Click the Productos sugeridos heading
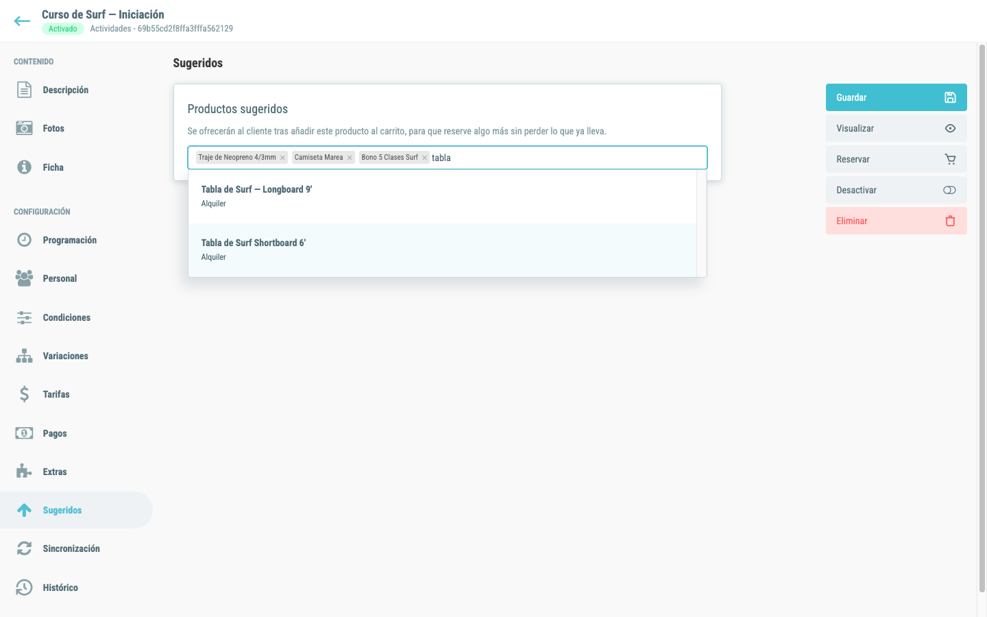This screenshot has width=987, height=617. [x=238, y=109]
